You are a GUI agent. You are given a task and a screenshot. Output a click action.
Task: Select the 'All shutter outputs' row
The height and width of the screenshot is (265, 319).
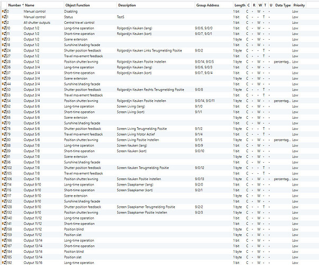pyautogui.click(x=39, y=23)
